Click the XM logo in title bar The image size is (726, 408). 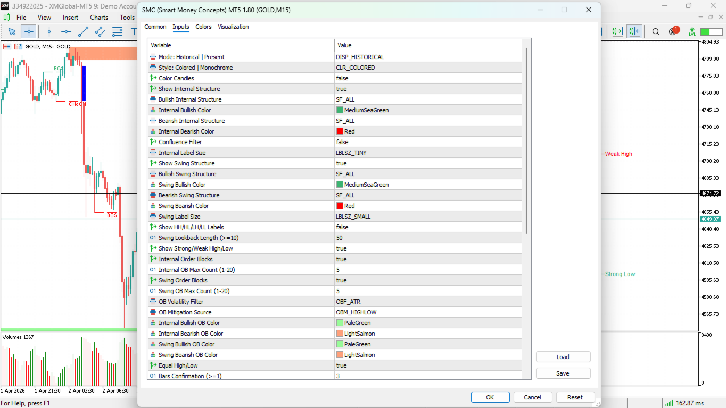pyautogui.click(x=5, y=5)
